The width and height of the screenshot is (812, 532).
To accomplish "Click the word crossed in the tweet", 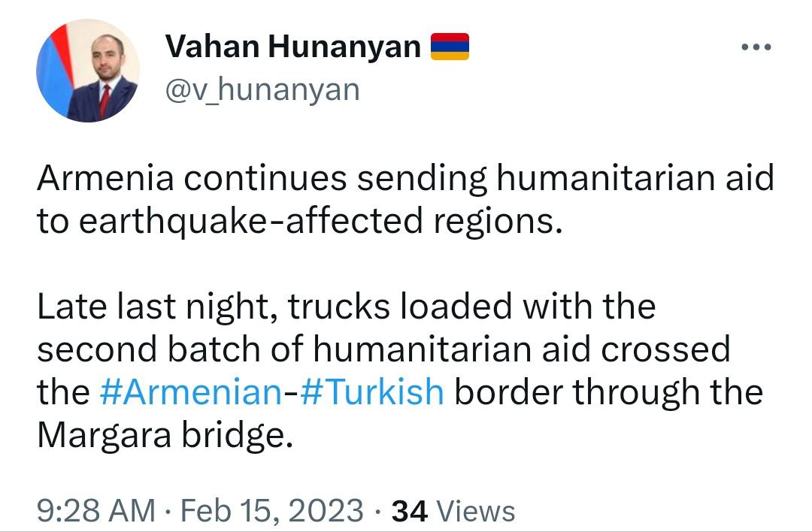I will [665, 349].
